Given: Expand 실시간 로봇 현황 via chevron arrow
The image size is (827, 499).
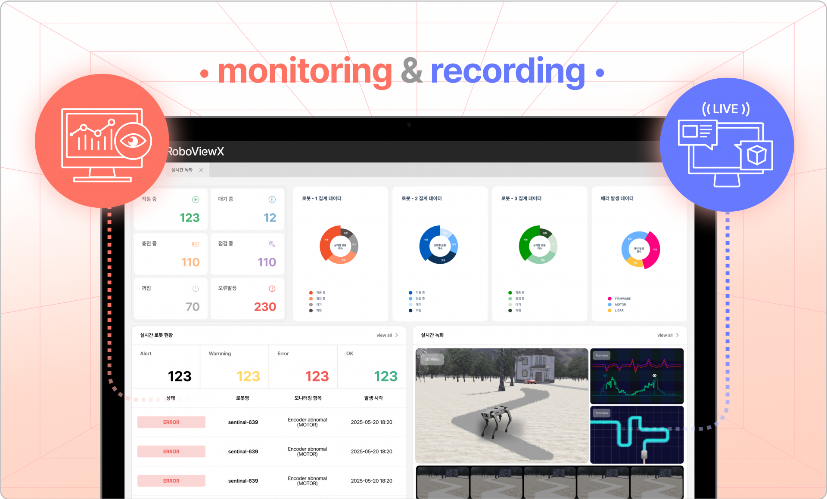Looking at the screenshot, I should [397, 335].
